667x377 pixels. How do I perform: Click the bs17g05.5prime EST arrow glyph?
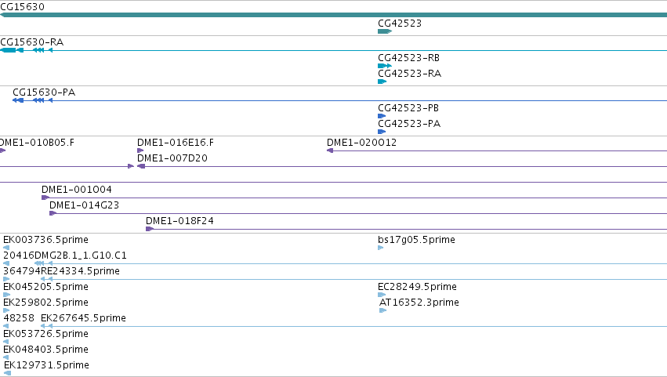(x=381, y=248)
